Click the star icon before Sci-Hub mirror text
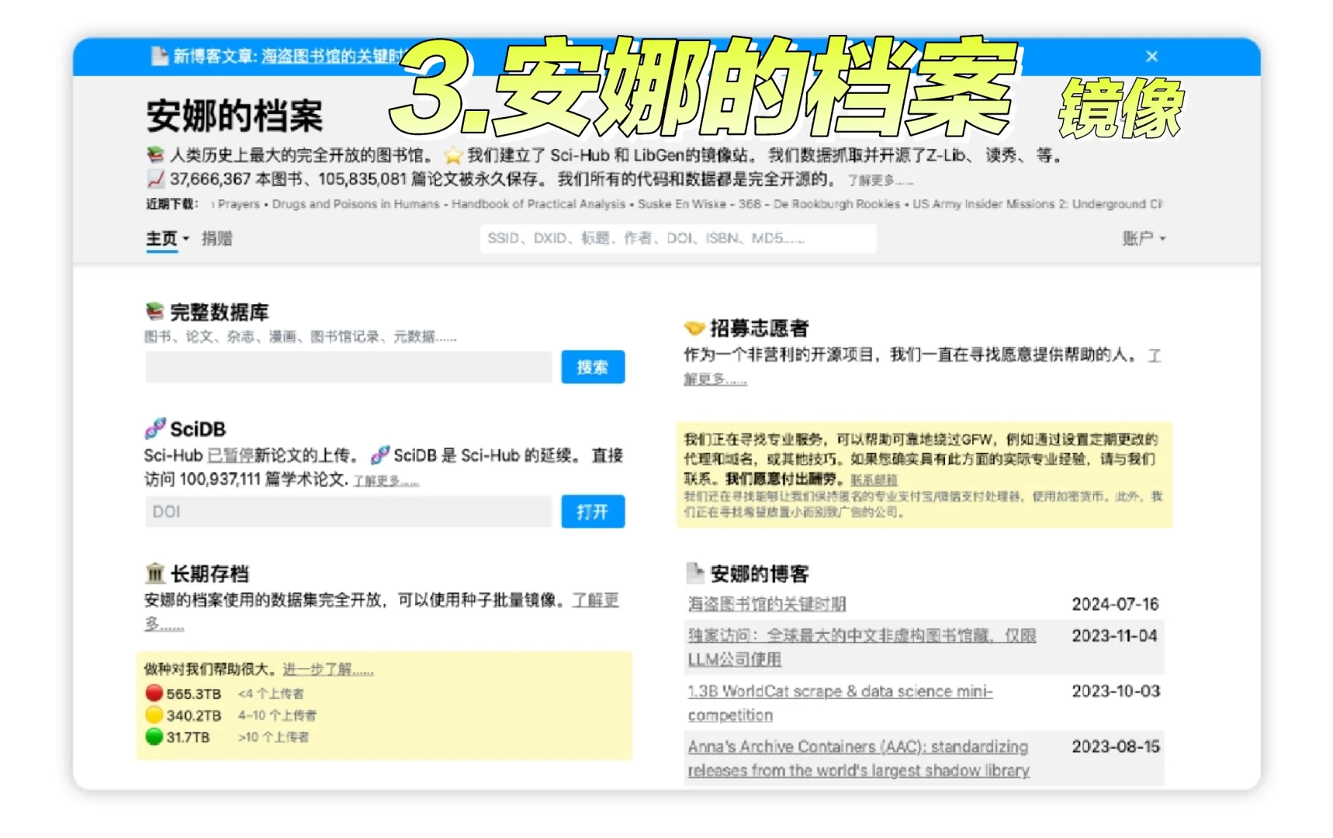1333x838 pixels. click(453, 155)
